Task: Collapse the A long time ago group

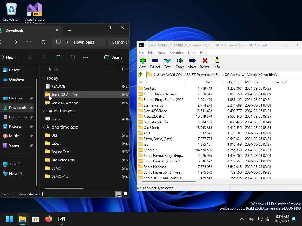Action: pos(44,127)
